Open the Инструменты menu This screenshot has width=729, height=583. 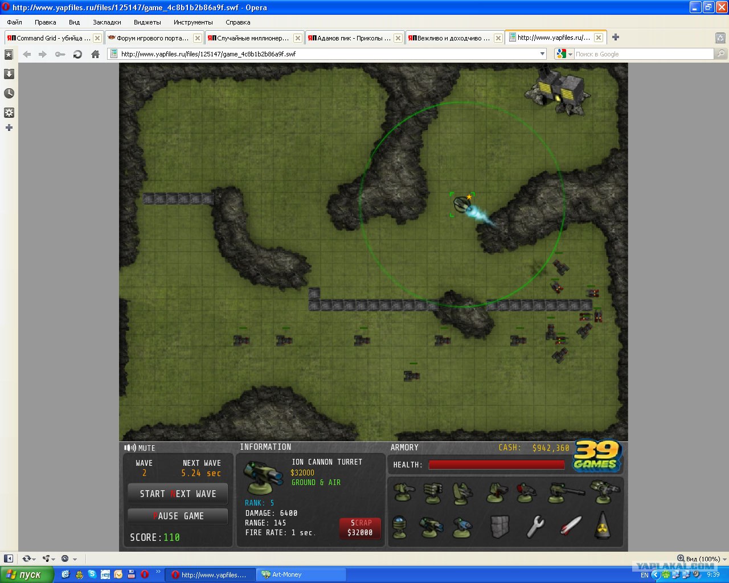coord(194,22)
